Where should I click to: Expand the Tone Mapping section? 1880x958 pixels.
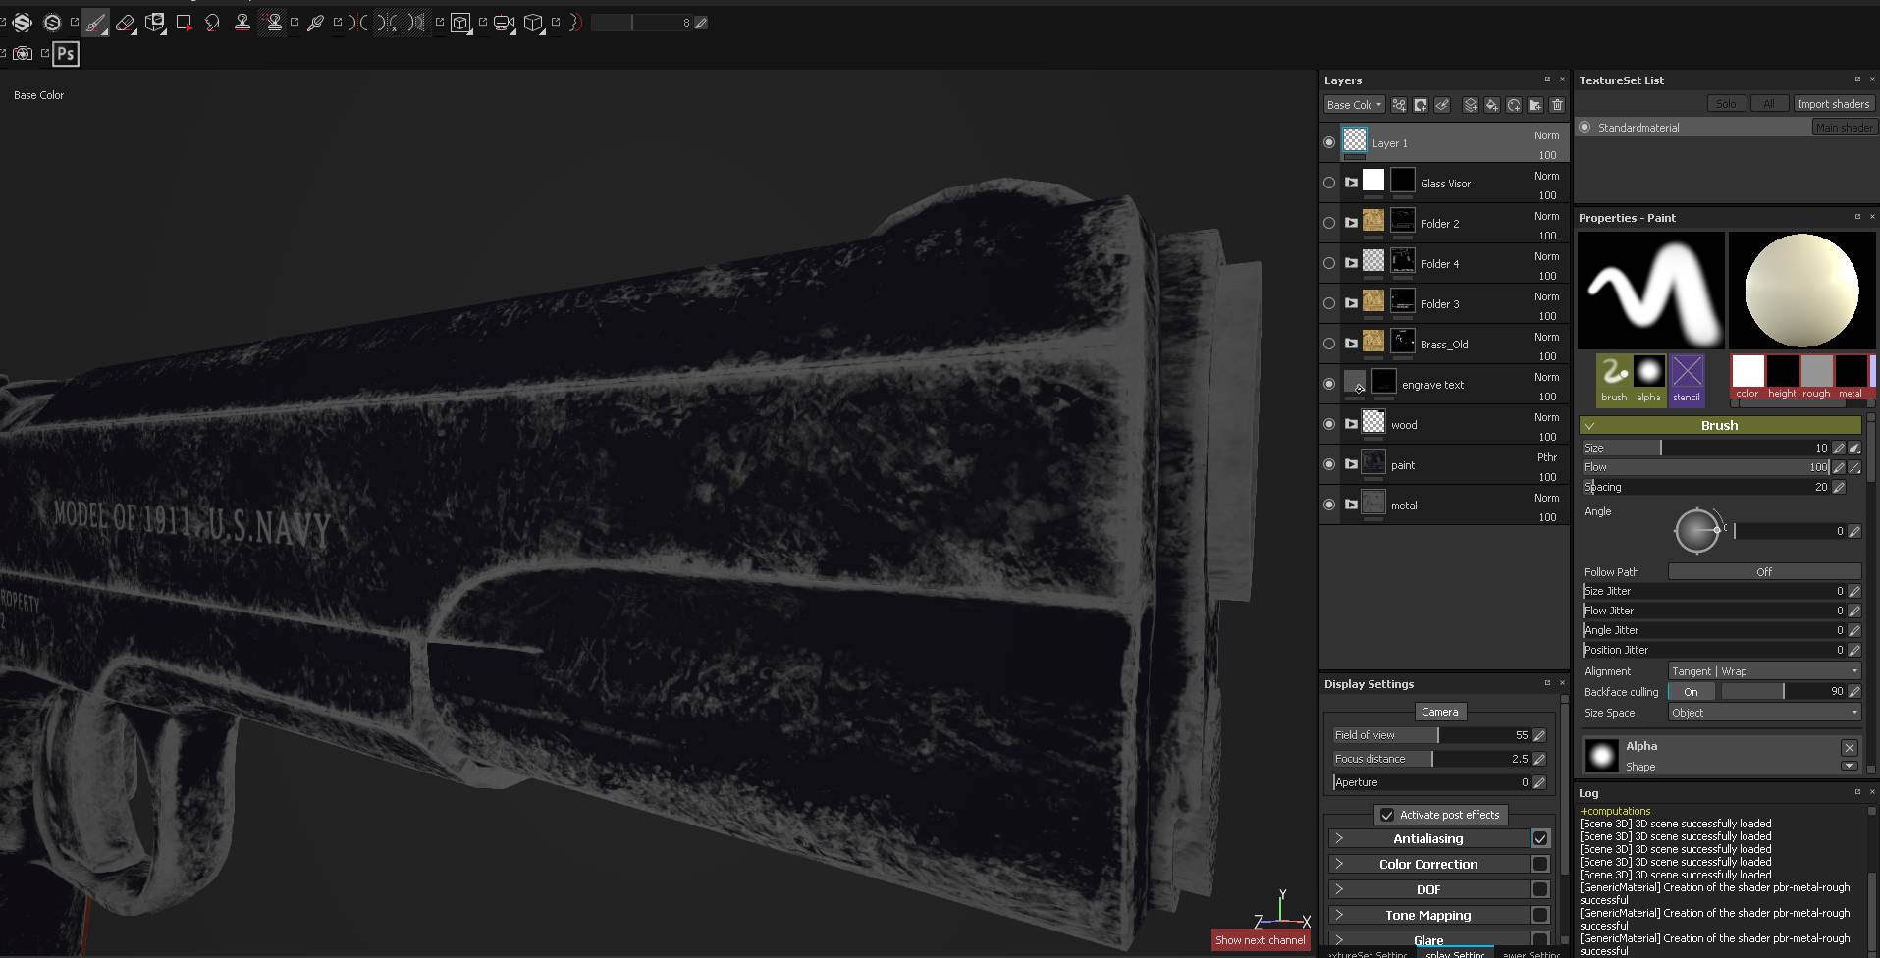click(x=1341, y=914)
